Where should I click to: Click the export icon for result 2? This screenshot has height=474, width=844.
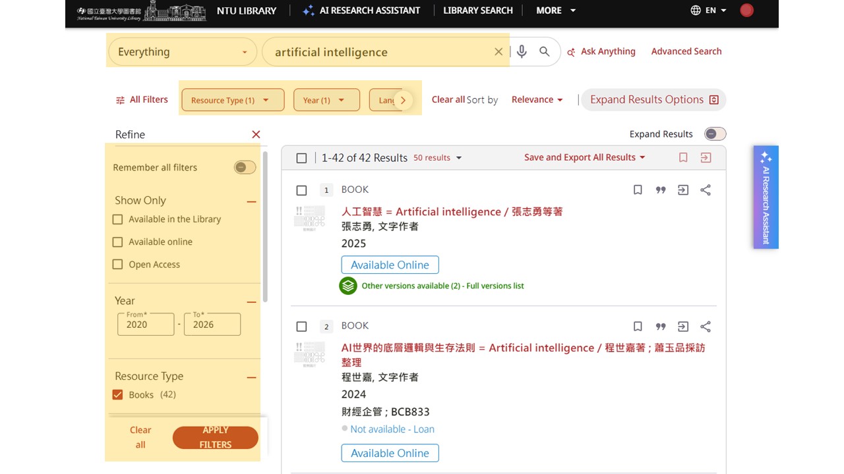tap(683, 327)
